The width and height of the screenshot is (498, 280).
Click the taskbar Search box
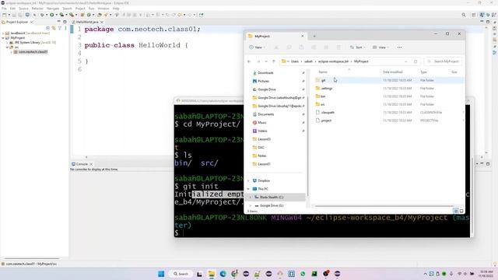pos(181,274)
